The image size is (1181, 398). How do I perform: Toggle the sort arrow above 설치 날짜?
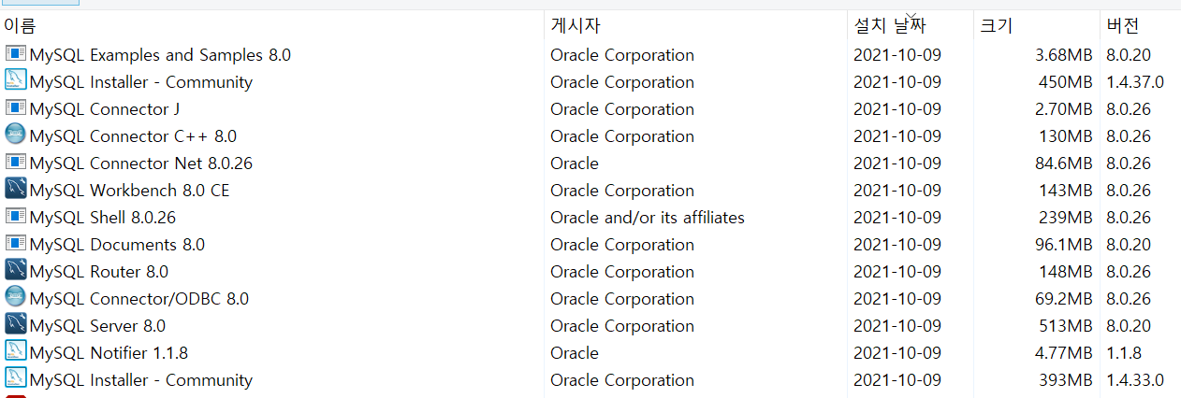click(911, 15)
